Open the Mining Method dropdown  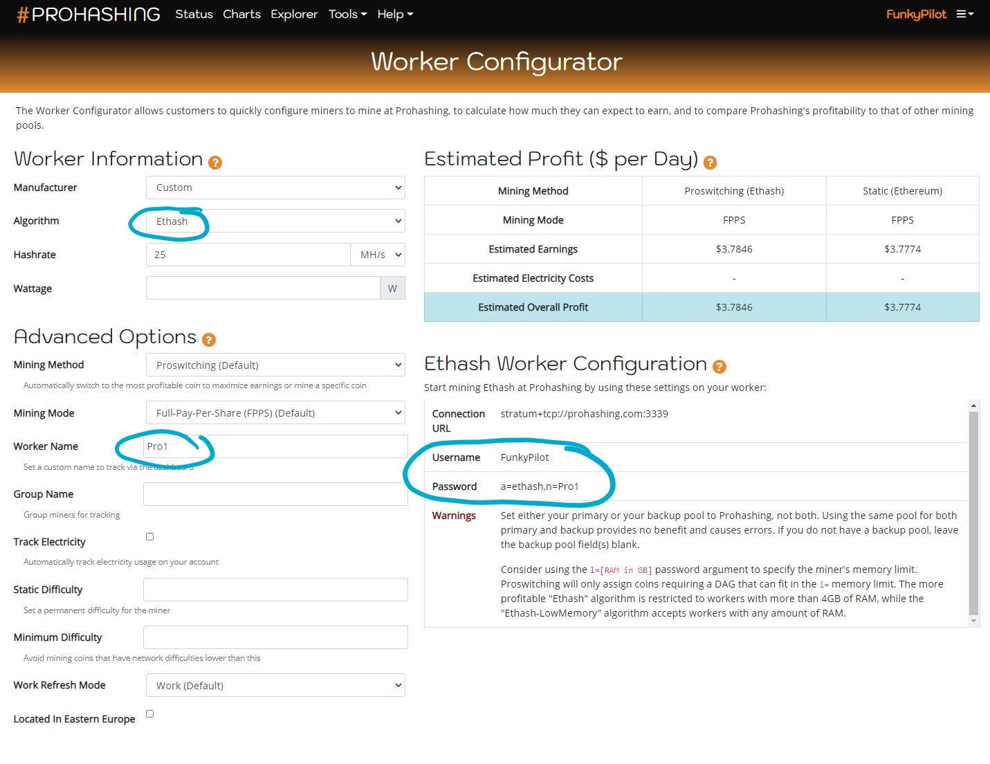(x=275, y=365)
